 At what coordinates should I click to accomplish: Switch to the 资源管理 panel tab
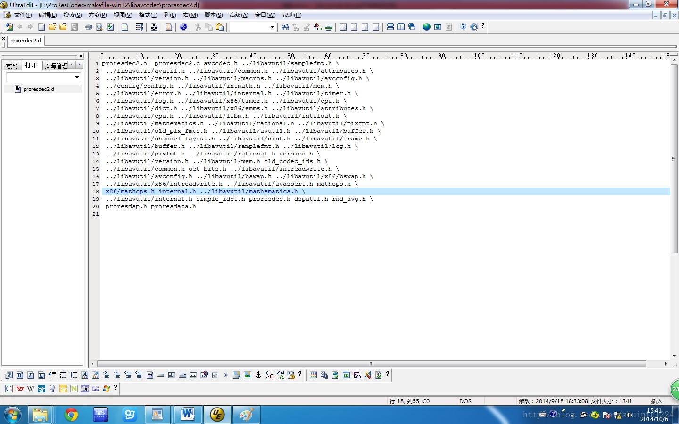pyautogui.click(x=56, y=65)
